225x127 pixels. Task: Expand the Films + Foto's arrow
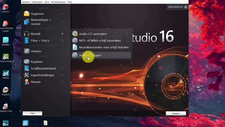[63, 41]
